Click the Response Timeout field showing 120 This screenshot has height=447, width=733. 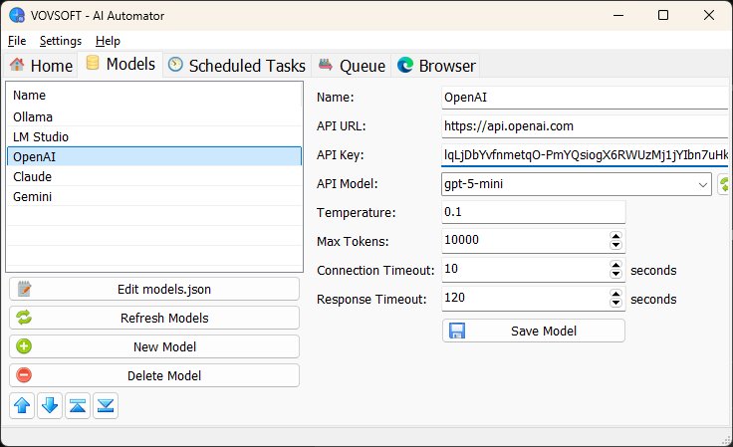coord(526,299)
